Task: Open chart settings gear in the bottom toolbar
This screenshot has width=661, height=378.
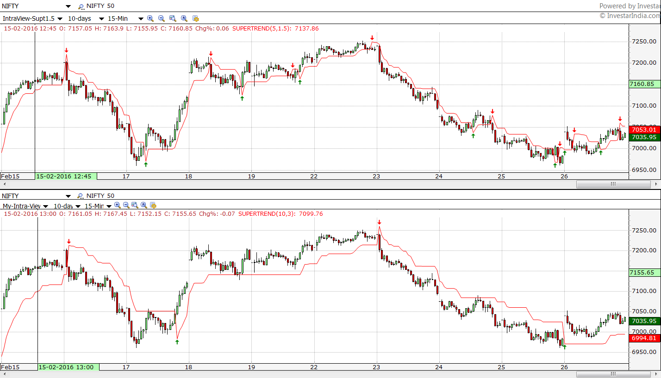Action: coord(153,205)
